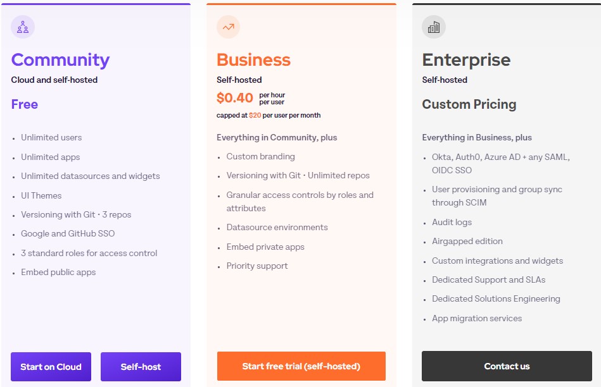Contact us about Enterprise pricing

click(507, 366)
